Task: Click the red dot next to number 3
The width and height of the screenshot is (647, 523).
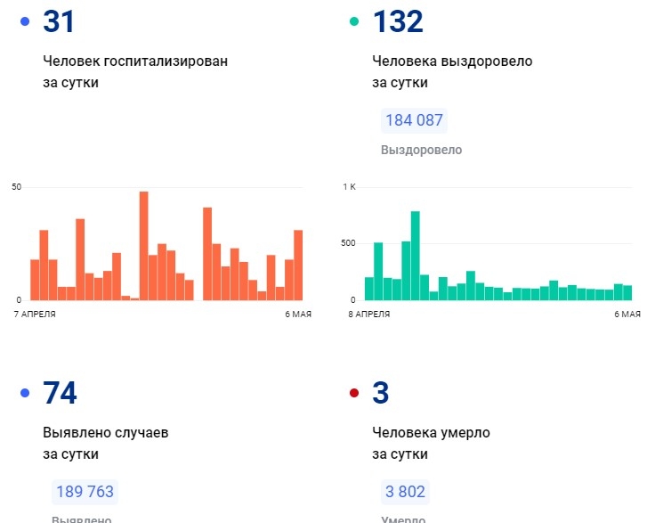Action: click(354, 393)
